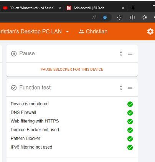155x162 pixels.
Task: Click Function test card reorder handle
Action: [130, 88]
